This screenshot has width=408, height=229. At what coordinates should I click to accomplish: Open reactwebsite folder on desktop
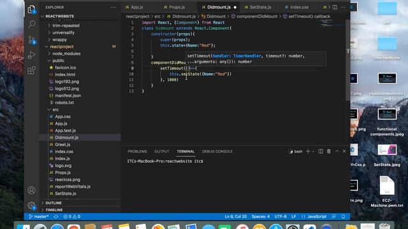tap(387, 48)
